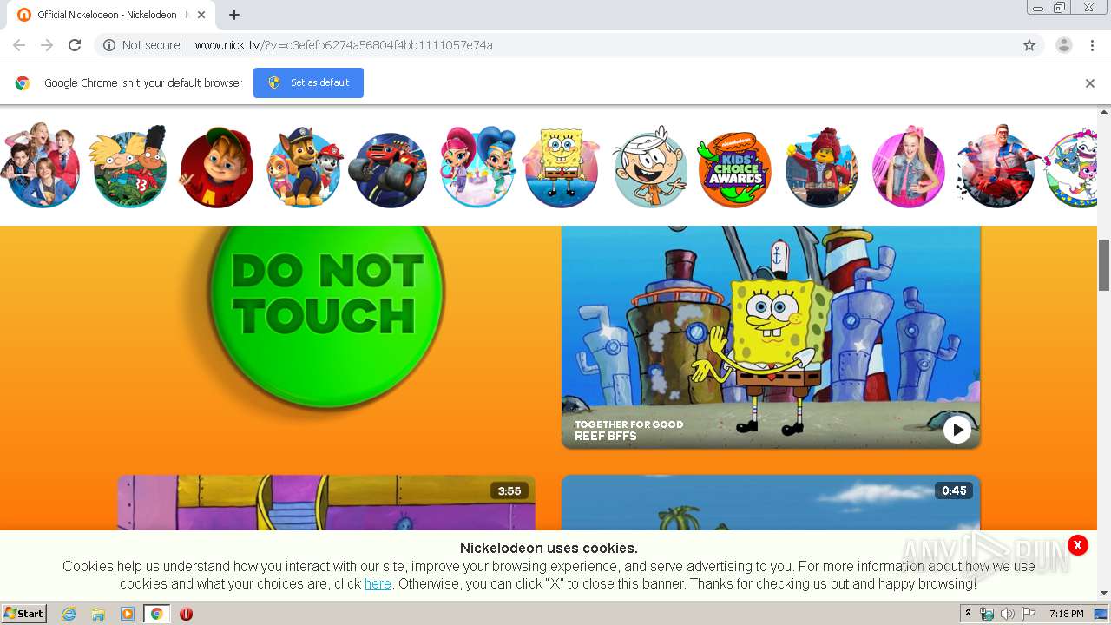The image size is (1111, 625).
Task: Open the LEGO character show icon
Action: click(821, 167)
